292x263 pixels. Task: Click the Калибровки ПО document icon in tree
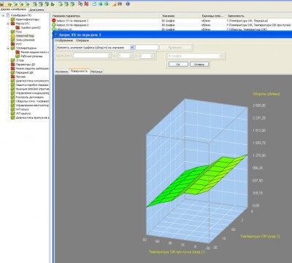8,15
